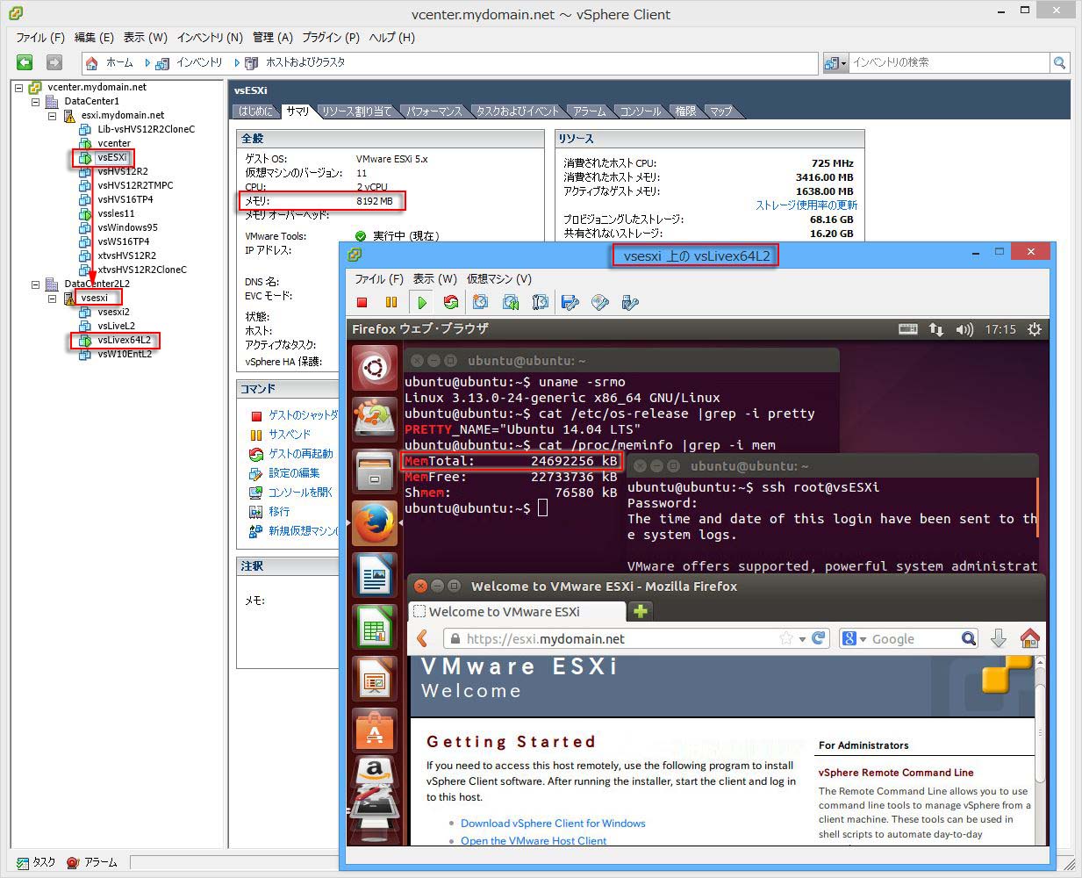Screen dimensions: 1082x878
Task: Collapse the esxi.mydomain.net host node
Action: tap(53, 116)
